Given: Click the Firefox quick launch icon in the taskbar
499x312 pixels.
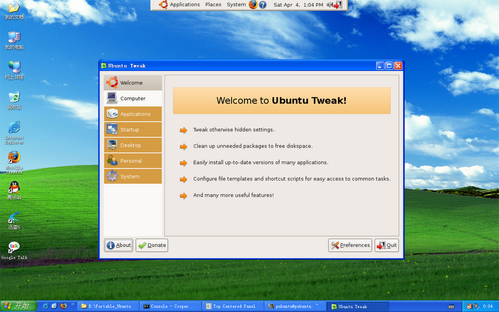Looking at the screenshot, I should coord(64,306).
